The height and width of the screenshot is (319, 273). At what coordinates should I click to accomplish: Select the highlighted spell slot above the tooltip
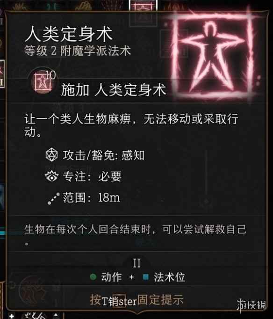pyautogui.click(x=143, y=6)
